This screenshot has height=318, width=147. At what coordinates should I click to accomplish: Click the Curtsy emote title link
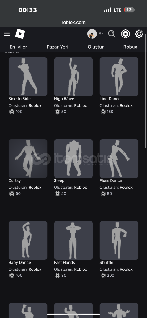[x=15, y=181]
